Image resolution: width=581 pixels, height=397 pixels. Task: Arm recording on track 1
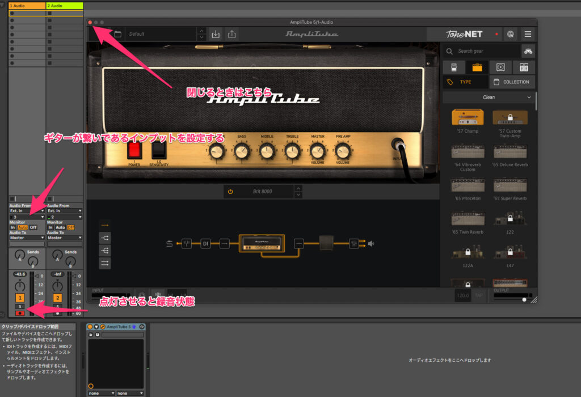(20, 313)
